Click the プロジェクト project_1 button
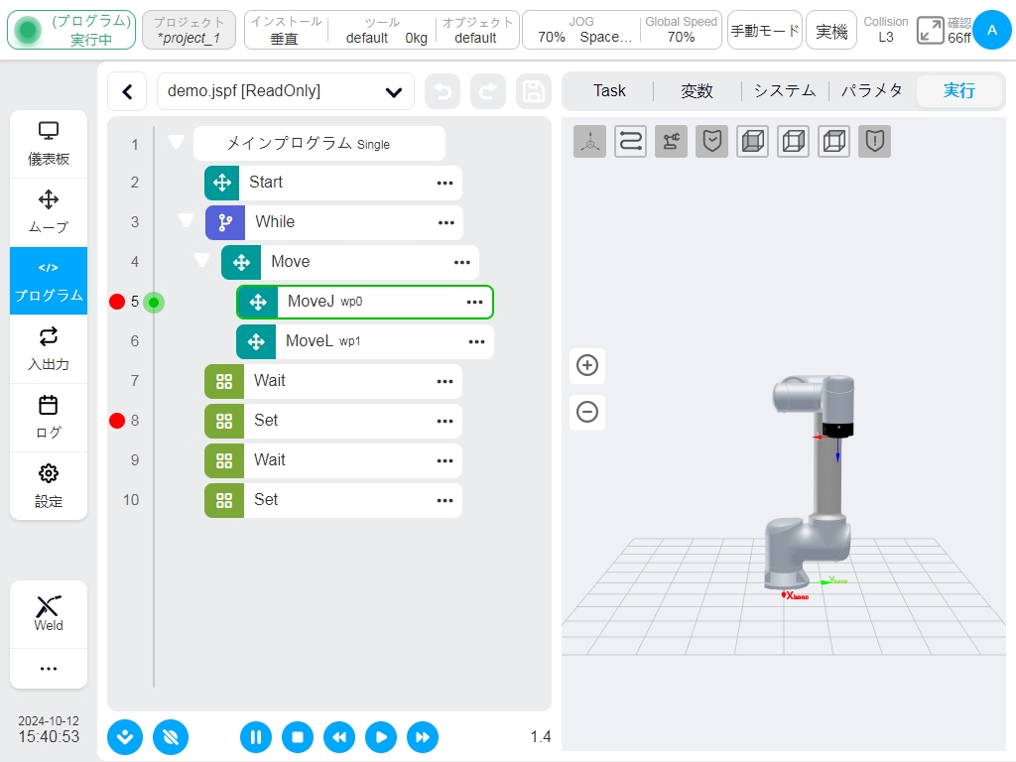 [190, 30]
